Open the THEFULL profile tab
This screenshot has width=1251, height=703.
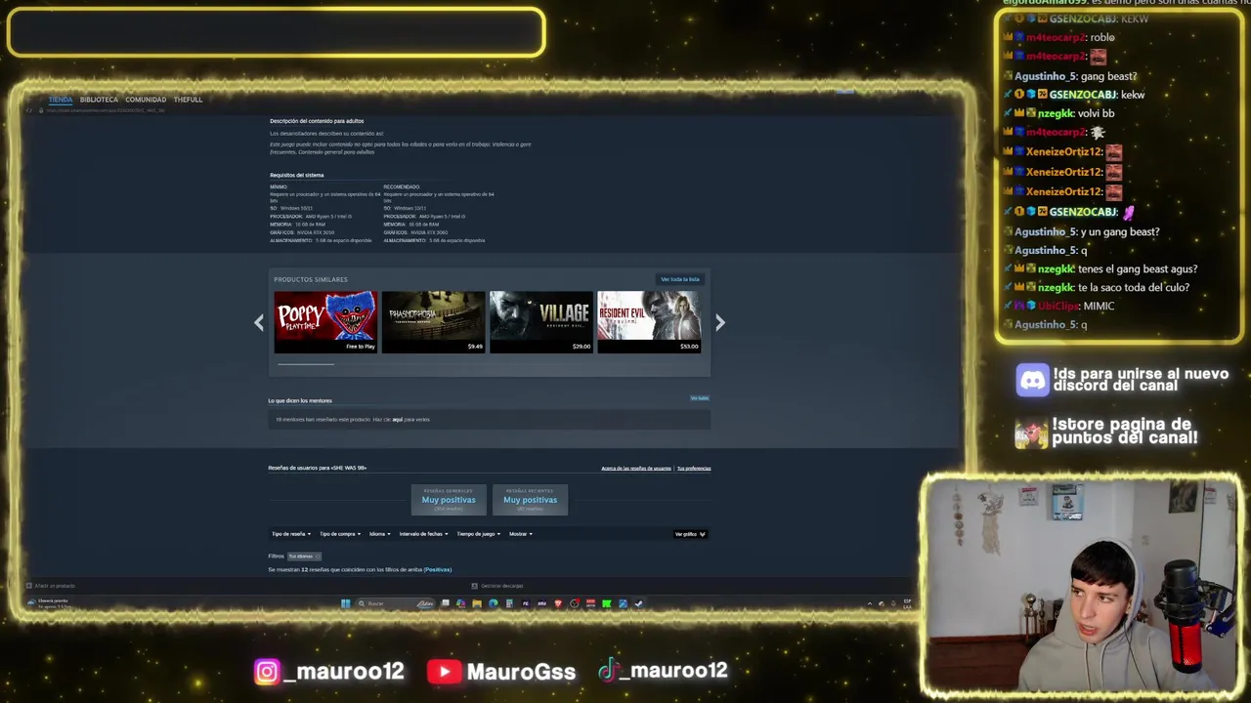(188, 100)
